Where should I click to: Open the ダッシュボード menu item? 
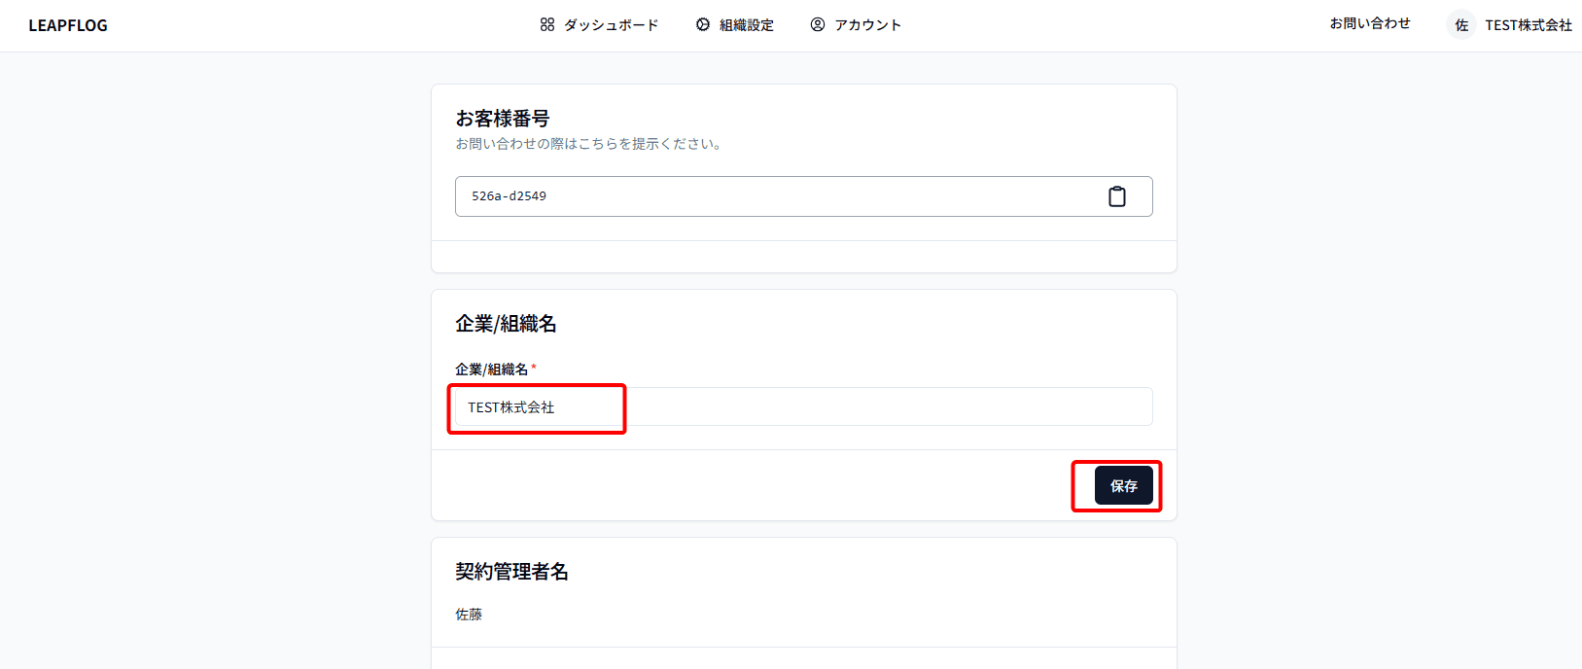[x=599, y=25]
